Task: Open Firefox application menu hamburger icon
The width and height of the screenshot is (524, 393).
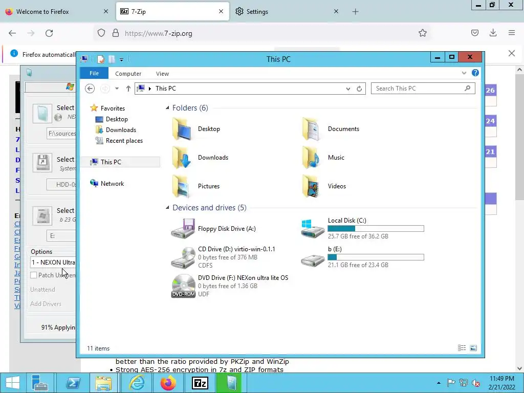Action: tap(512, 33)
